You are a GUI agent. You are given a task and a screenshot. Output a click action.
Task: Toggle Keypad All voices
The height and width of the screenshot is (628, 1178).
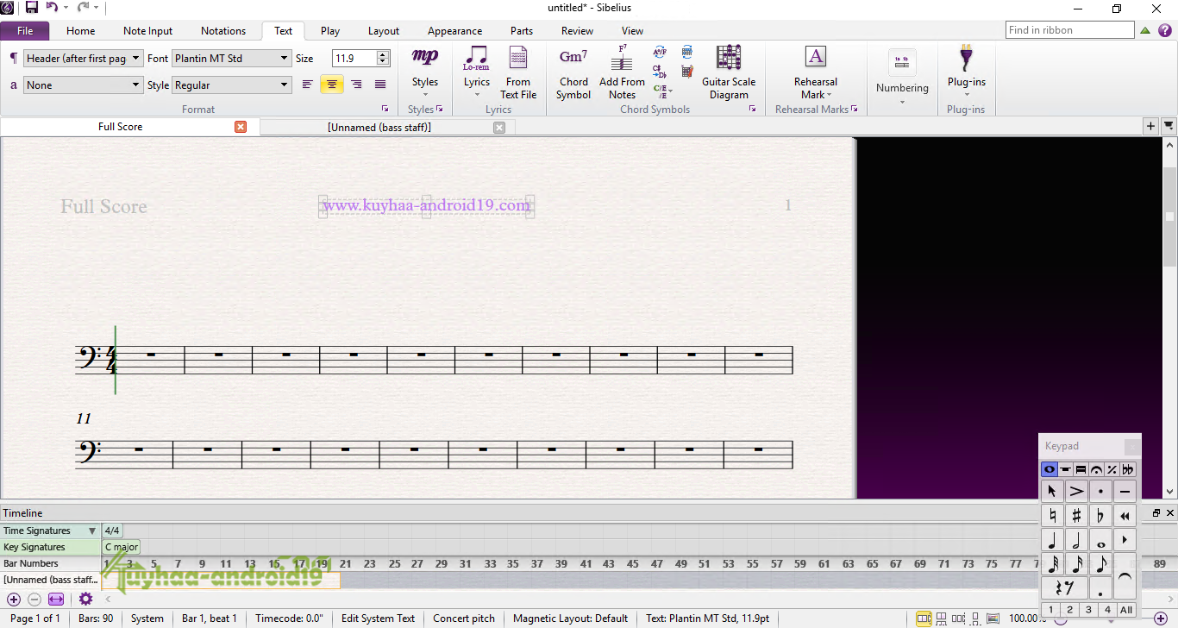point(1126,610)
